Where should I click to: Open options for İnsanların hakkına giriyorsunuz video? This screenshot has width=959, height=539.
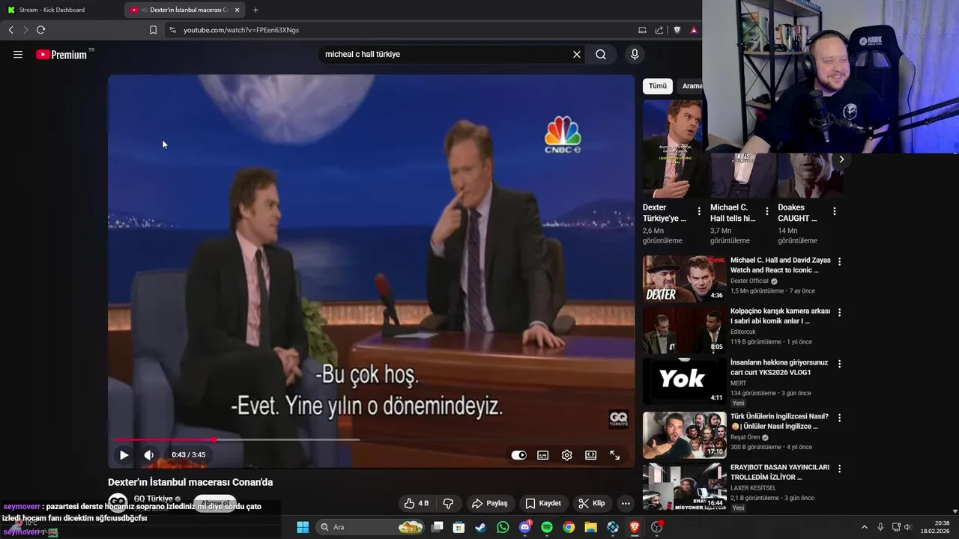[839, 364]
